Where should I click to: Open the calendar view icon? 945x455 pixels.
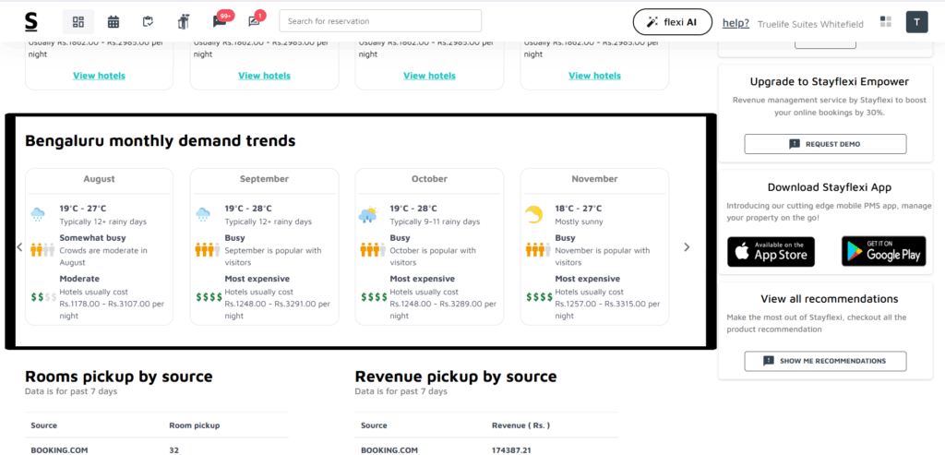114,22
